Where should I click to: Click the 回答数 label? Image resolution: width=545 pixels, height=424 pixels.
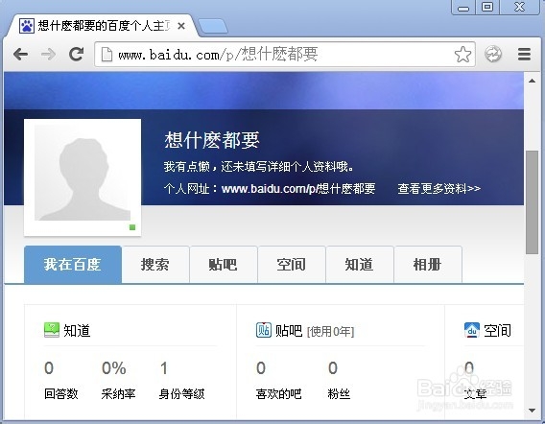pos(61,393)
